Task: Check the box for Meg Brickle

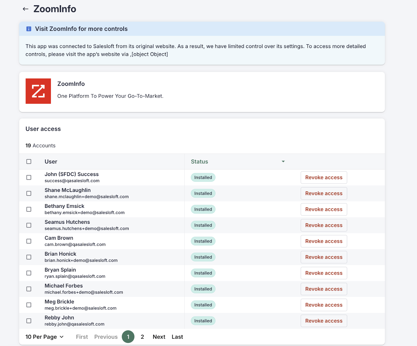Action: coord(29,305)
